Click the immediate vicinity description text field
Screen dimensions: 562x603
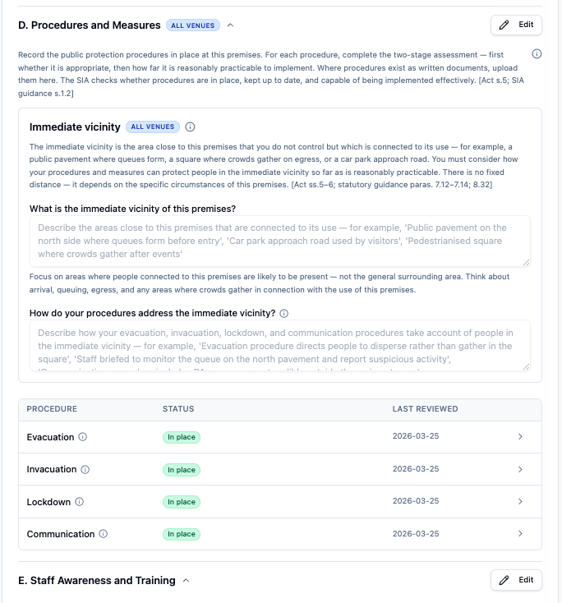click(280, 242)
